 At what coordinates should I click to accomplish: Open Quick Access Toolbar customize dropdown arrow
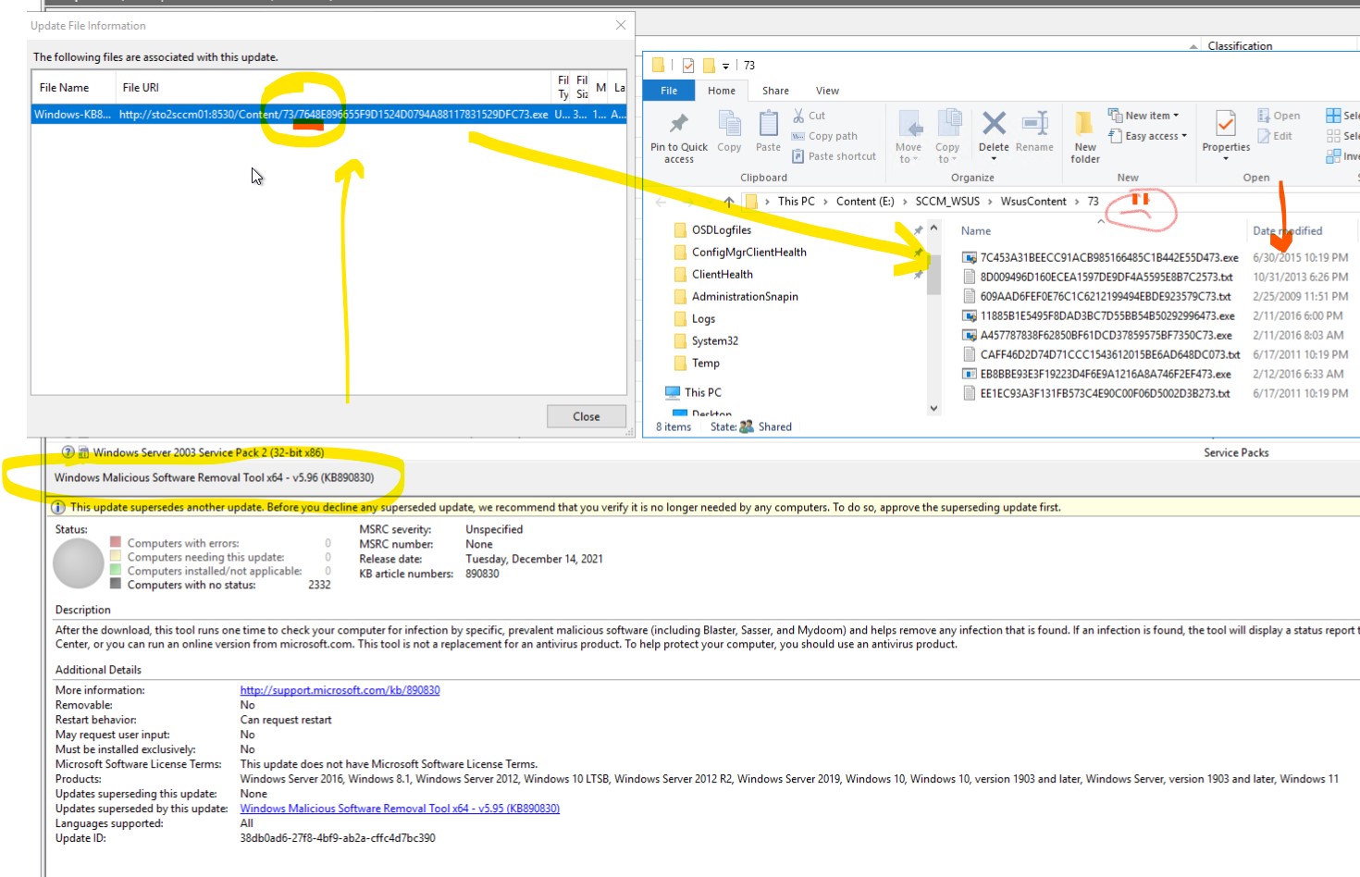[725, 66]
